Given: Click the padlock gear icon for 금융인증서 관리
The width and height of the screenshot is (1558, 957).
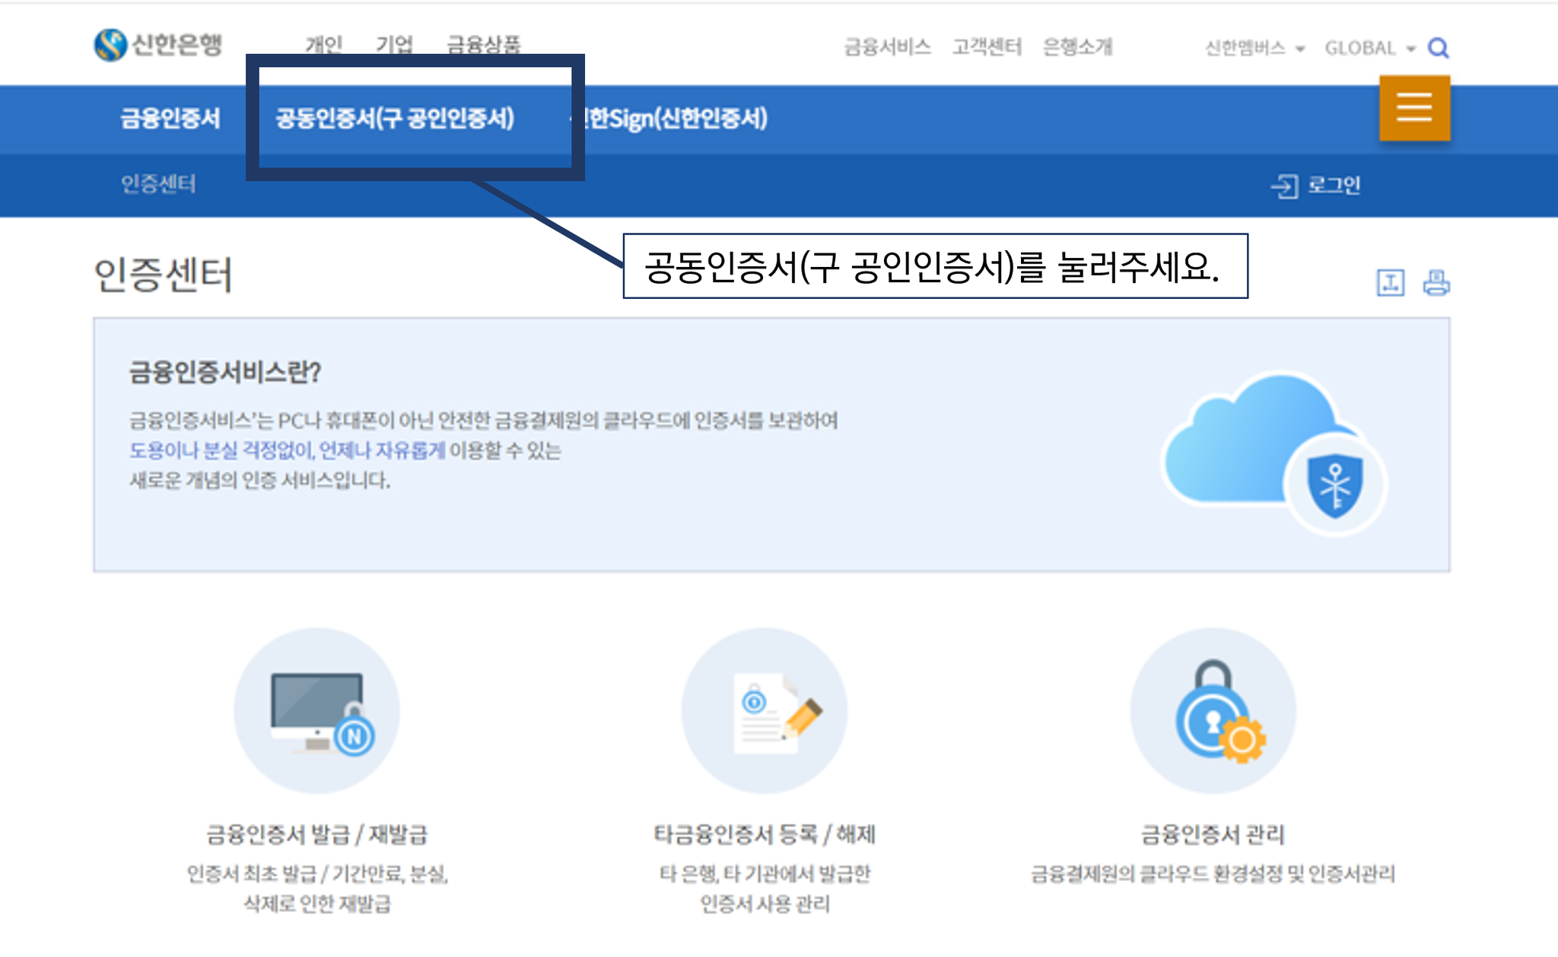Looking at the screenshot, I should pyautogui.click(x=1213, y=711).
